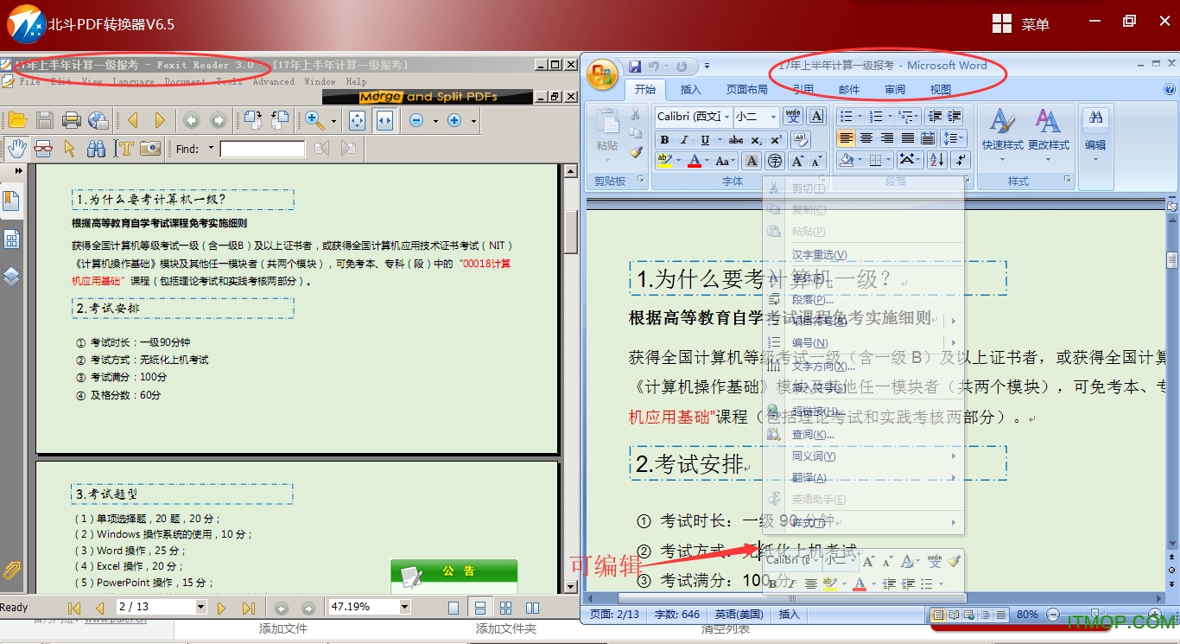Click the Find text input field
Viewport: 1180px width, 644px height.
tap(262, 150)
